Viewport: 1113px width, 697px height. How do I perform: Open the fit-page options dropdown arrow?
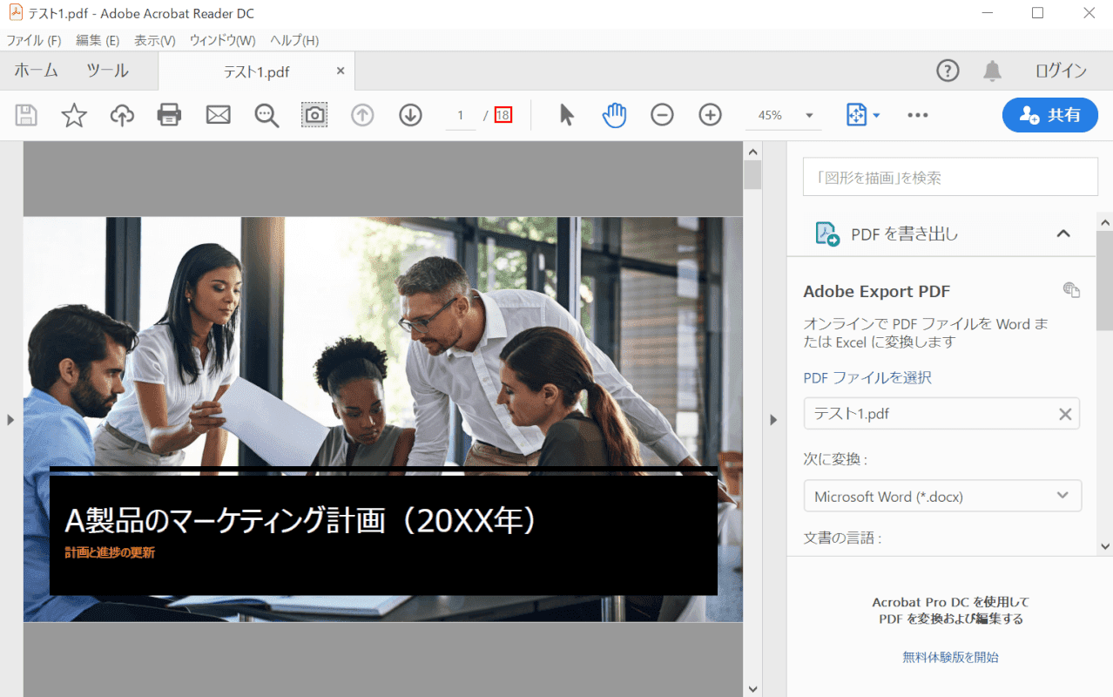tap(876, 115)
